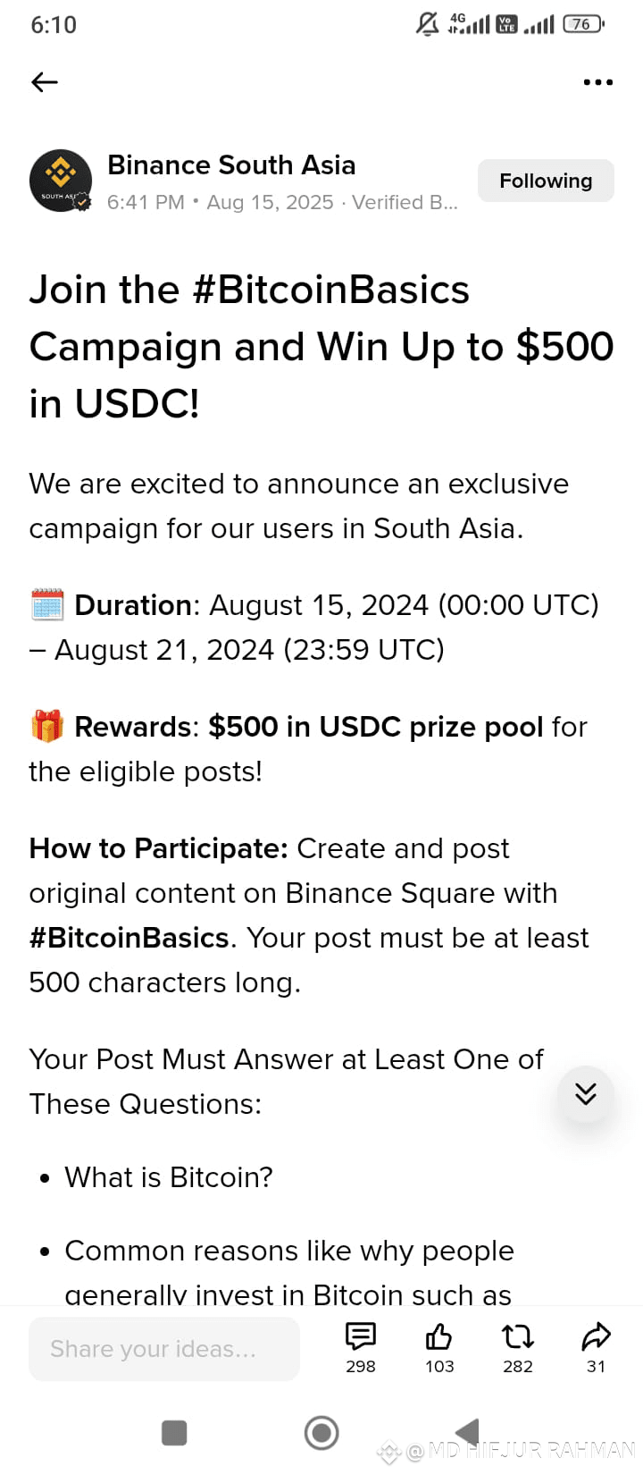Toggle Following to unfollow Binance South Asia
The height and width of the screenshot is (1475, 643).
[x=545, y=180]
